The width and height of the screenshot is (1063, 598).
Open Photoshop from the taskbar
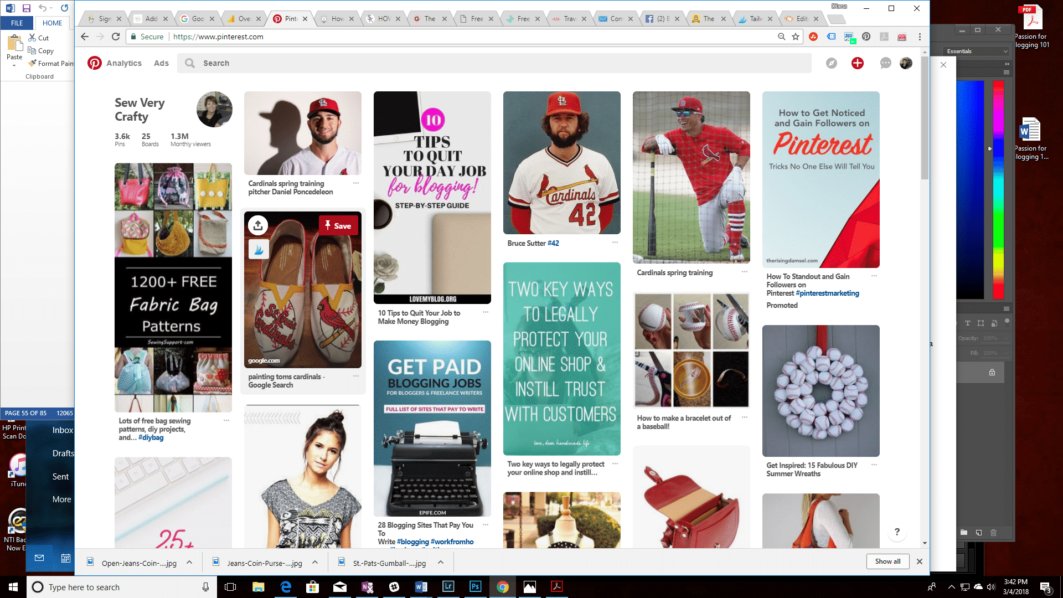(x=476, y=587)
